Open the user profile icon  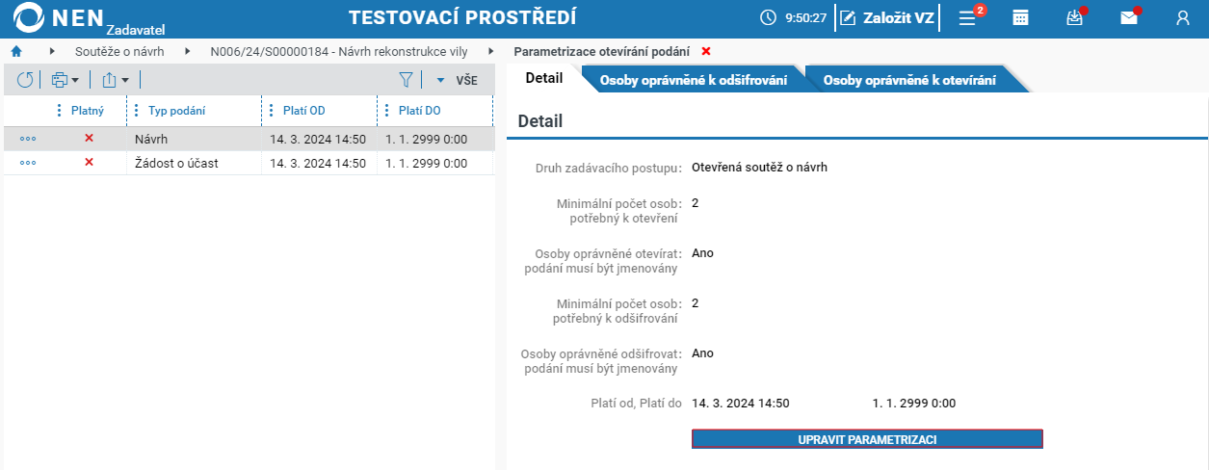(1183, 17)
